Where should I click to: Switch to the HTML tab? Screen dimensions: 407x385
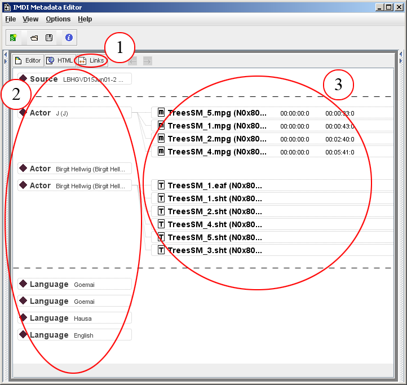tap(60, 60)
